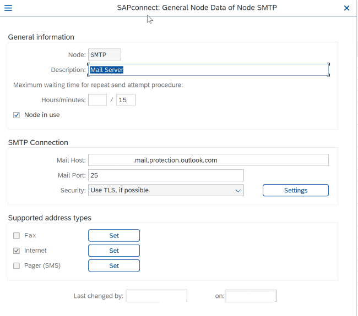Enable the Pager (SMS) checkbox
The height and width of the screenshot is (316, 358).
coord(17,265)
